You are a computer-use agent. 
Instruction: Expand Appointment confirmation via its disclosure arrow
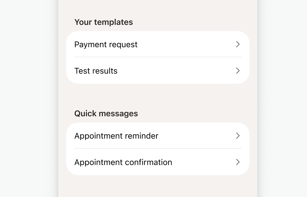pyautogui.click(x=238, y=162)
